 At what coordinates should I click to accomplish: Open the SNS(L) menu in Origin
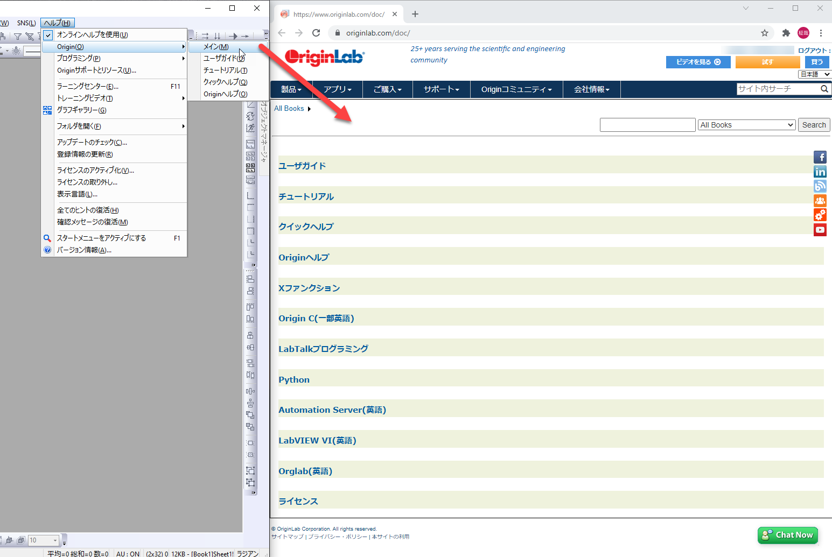pyautogui.click(x=26, y=23)
